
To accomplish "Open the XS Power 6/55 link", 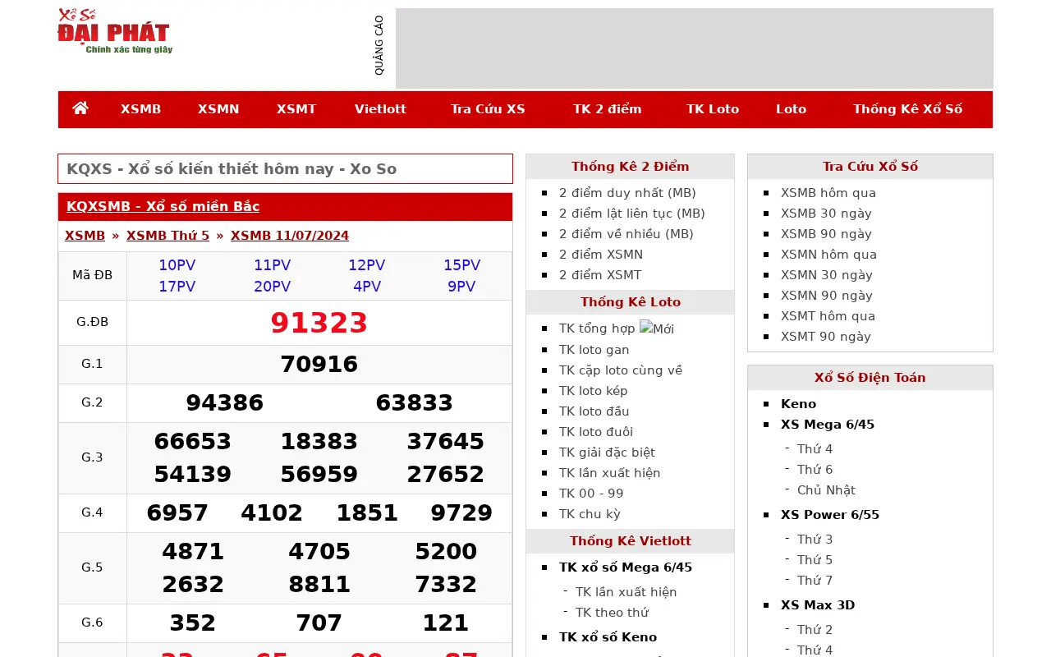I will 830,515.
